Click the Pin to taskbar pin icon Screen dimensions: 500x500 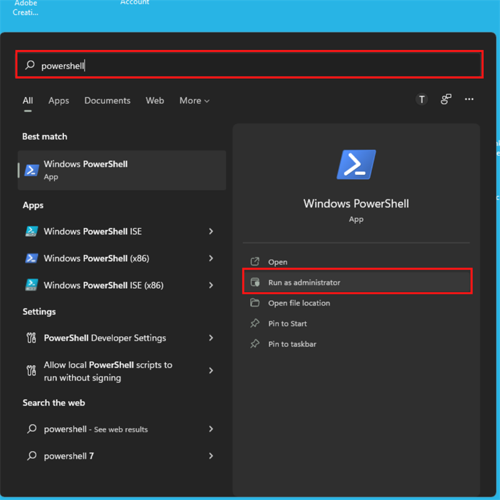[x=255, y=344]
